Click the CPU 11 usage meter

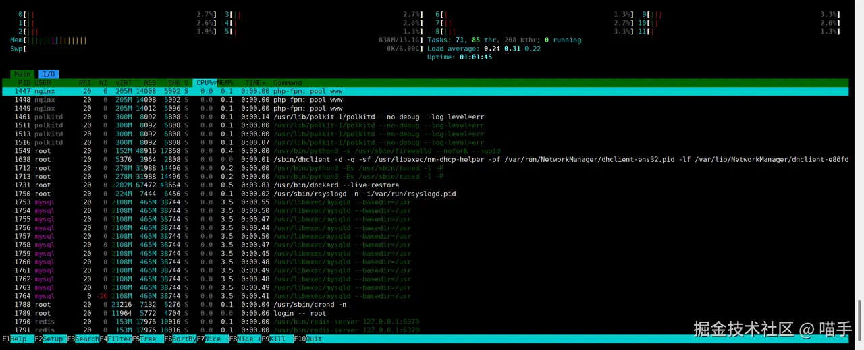click(x=740, y=31)
